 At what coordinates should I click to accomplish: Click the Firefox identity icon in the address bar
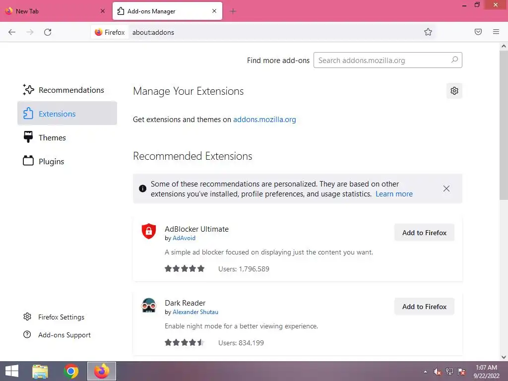click(x=110, y=32)
